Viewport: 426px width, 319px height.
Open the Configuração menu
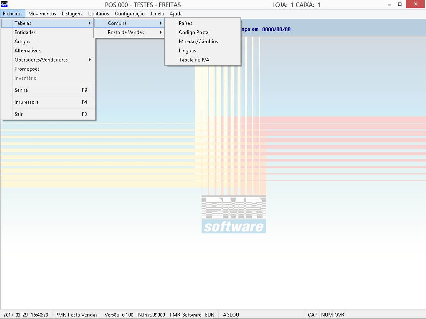click(x=129, y=14)
